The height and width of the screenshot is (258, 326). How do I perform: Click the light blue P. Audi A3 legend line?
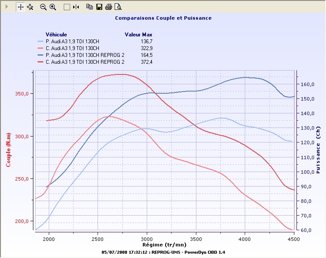[41, 42]
